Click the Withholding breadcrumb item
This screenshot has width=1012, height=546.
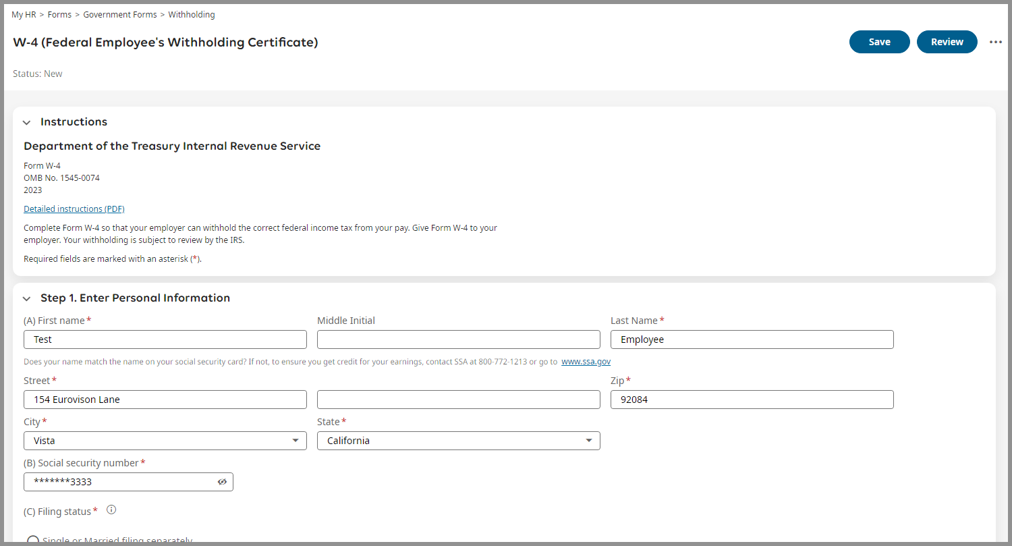(192, 14)
